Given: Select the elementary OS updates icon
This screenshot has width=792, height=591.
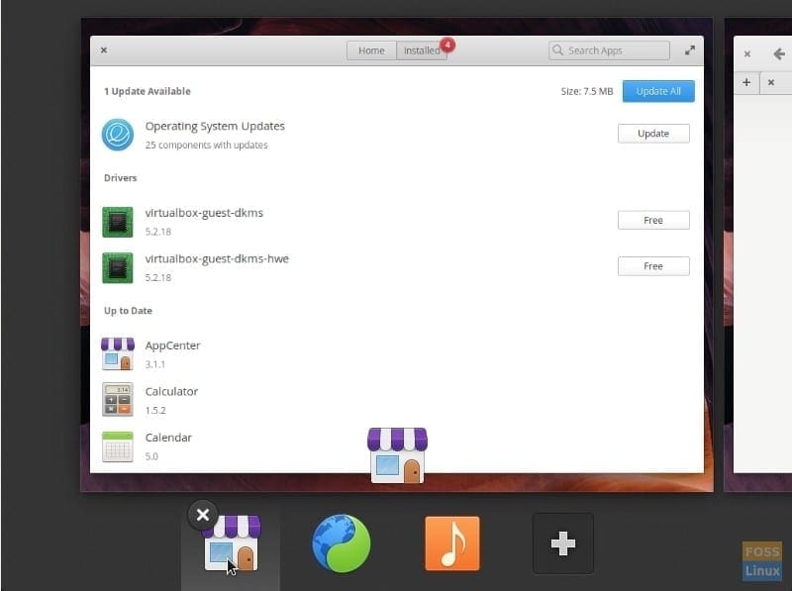Looking at the screenshot, I should pyautogui.click(x=118, y=135).
